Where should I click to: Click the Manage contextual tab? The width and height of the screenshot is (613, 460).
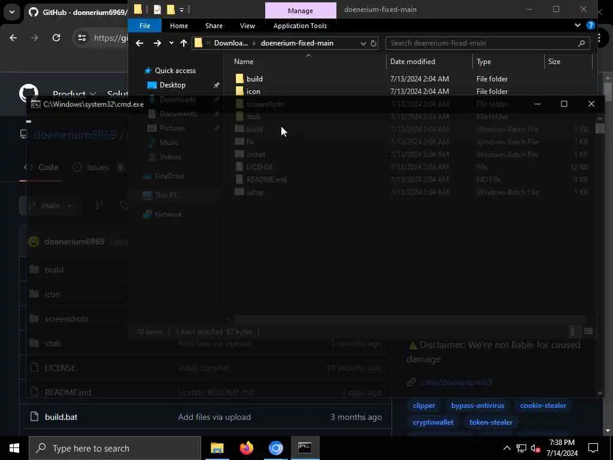[301, 11]
